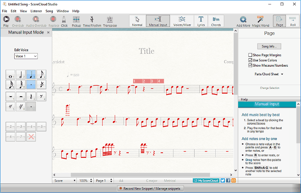This screenshot has height=193, width=301.
Task: Open the Score view dropdown
Action: (65, 181)
